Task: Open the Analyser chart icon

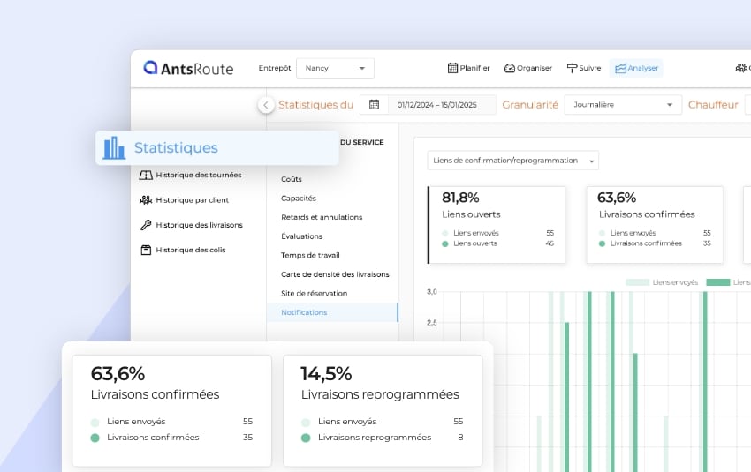Action: pyautogui.click(x=620, y=68)
